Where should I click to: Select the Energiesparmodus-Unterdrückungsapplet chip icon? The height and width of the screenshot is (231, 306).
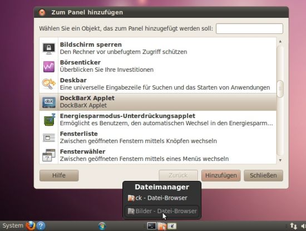point(49,120)
